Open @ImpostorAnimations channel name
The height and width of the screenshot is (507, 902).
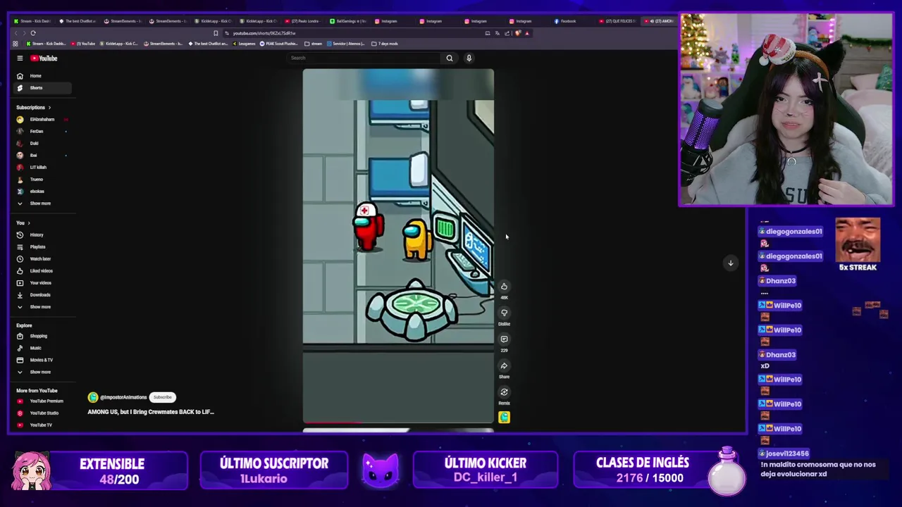pos(123,398)
